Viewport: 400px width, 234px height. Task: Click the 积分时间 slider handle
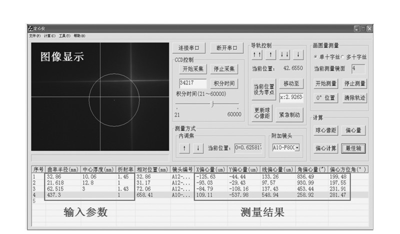212,104
